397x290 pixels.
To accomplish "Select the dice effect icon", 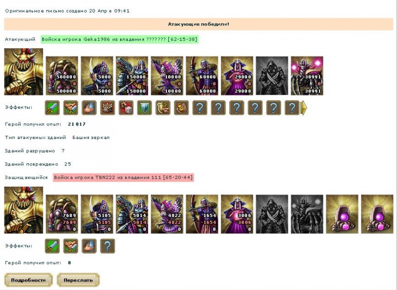I will pos(126,108).
